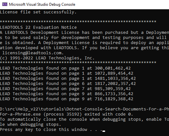Click line 'ation developed with LEADTOOLS'
Image resolution: width=169 pixels, height=136 pixels.
84,48
